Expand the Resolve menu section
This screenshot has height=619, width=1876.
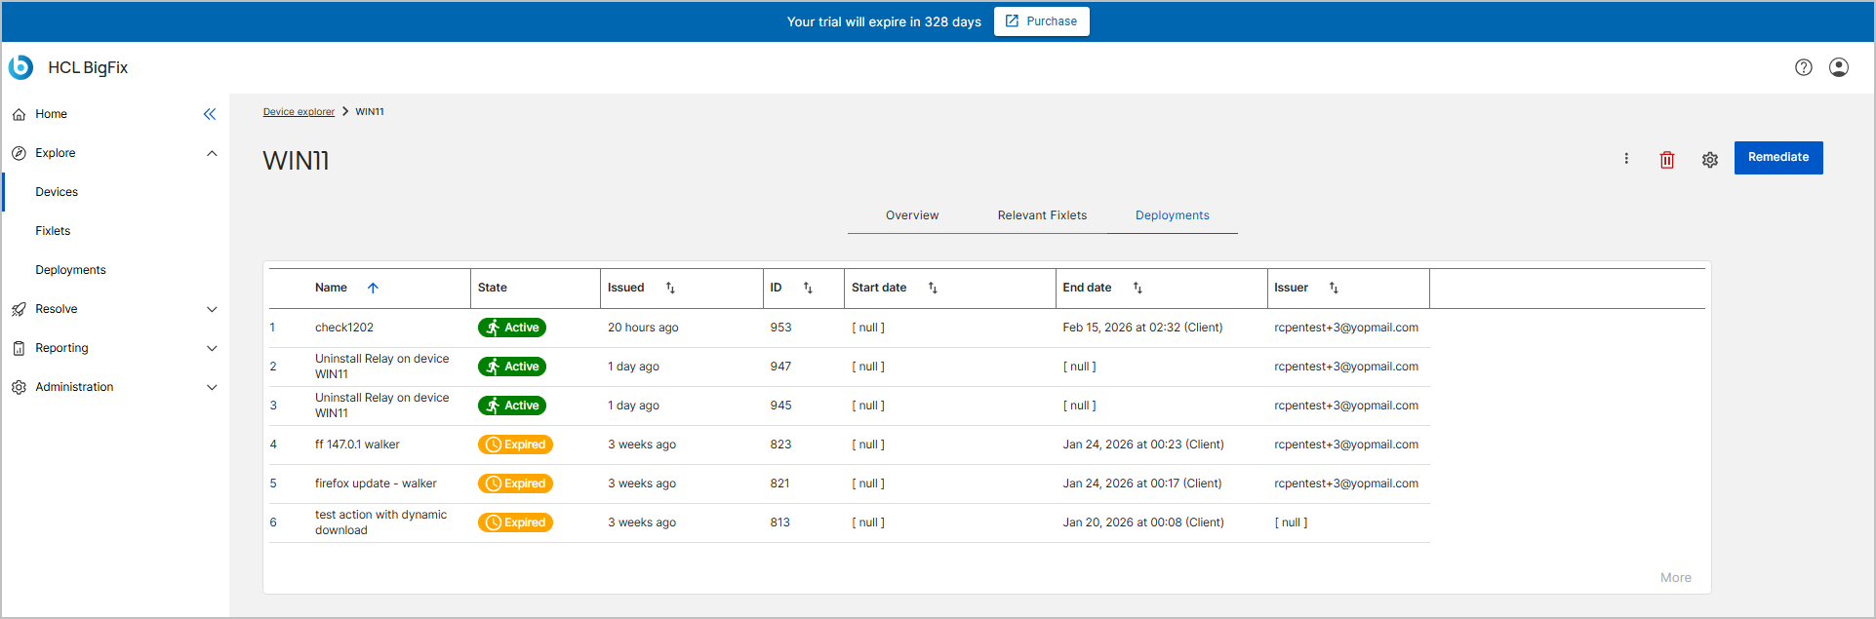(212, 309)
